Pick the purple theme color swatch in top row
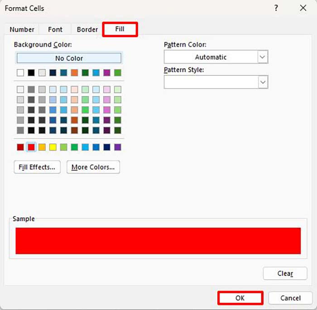The width and height of the screenshot is (317, 310). pyautogui.click(x=107, y=73)
